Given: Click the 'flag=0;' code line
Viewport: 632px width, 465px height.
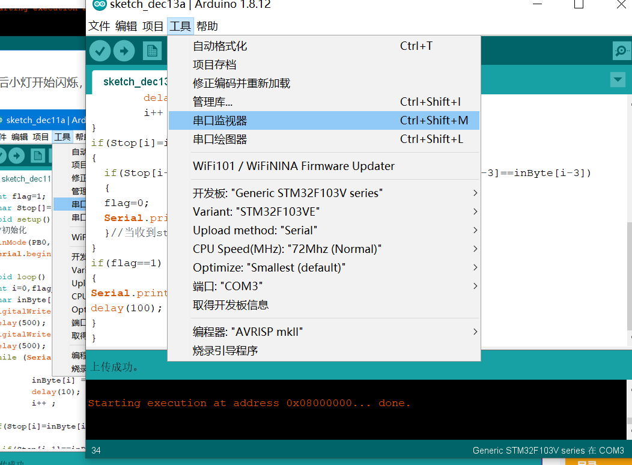Looking at the screenshot, I should click(127, 203).
